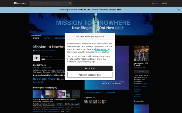Click the Bandcamp logo
This screenshot has height=113, width=182.
[x=20, y=3]
